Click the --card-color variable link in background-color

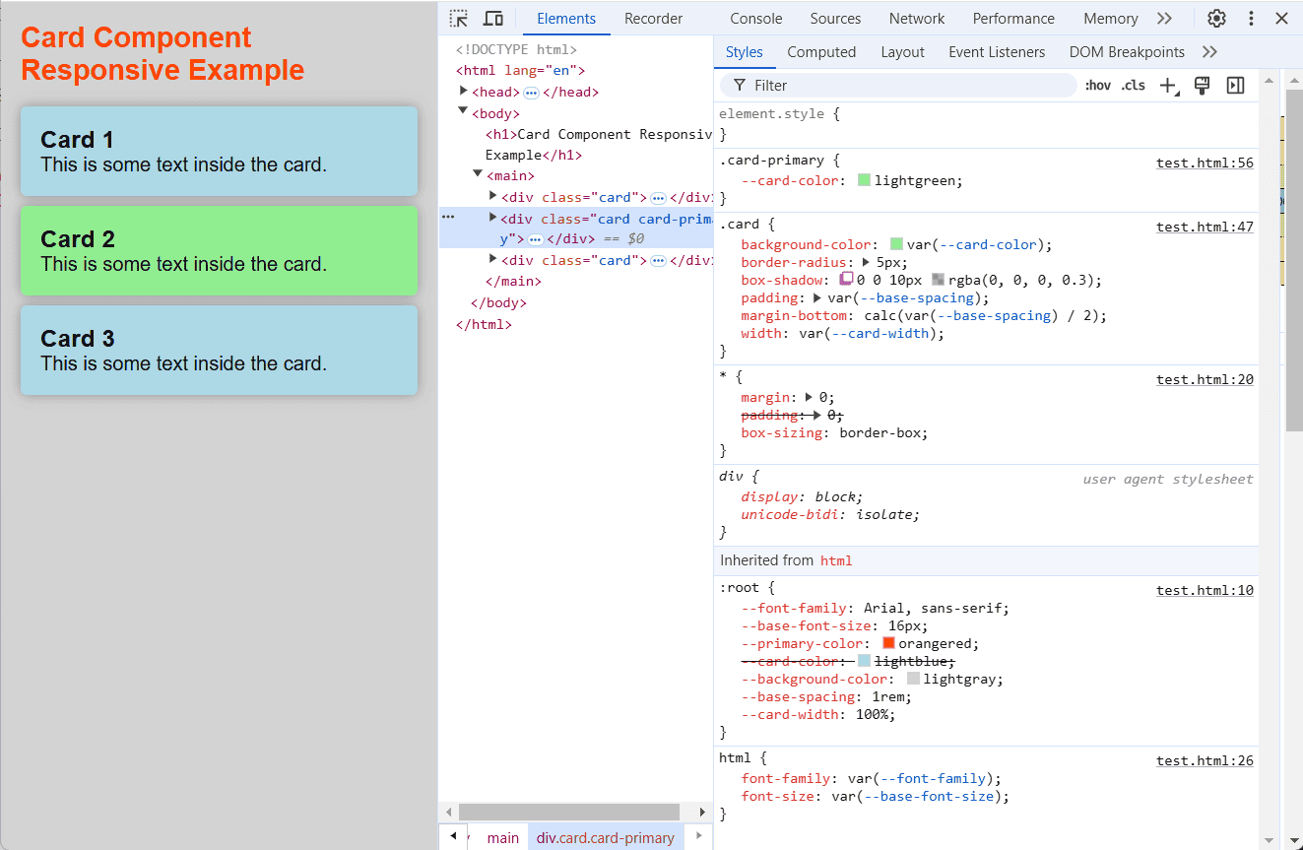[988, 244]
